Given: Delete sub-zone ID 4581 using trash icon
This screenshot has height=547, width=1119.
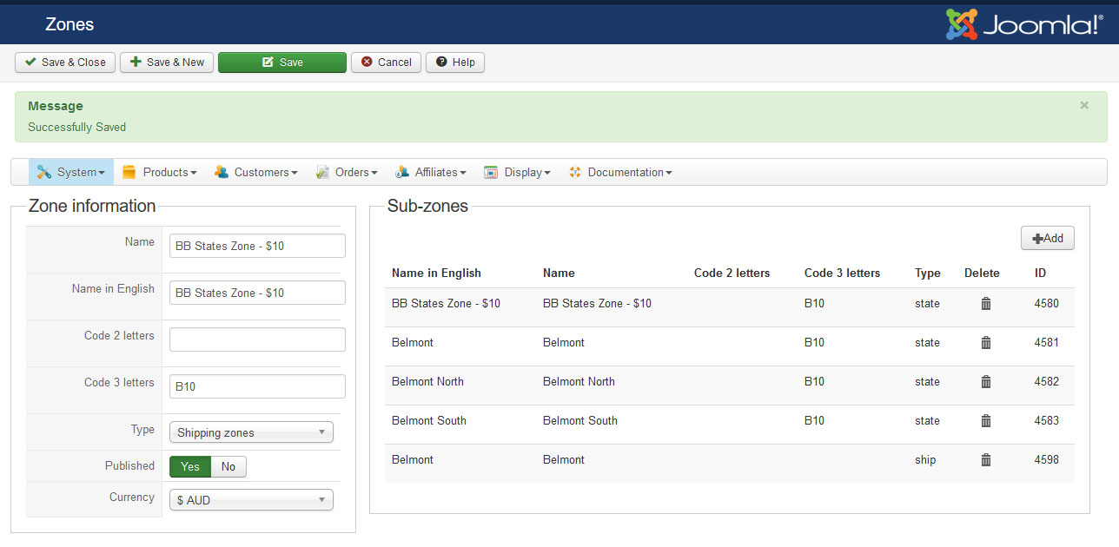Looking at the screenshot, I should coord(985,343).
